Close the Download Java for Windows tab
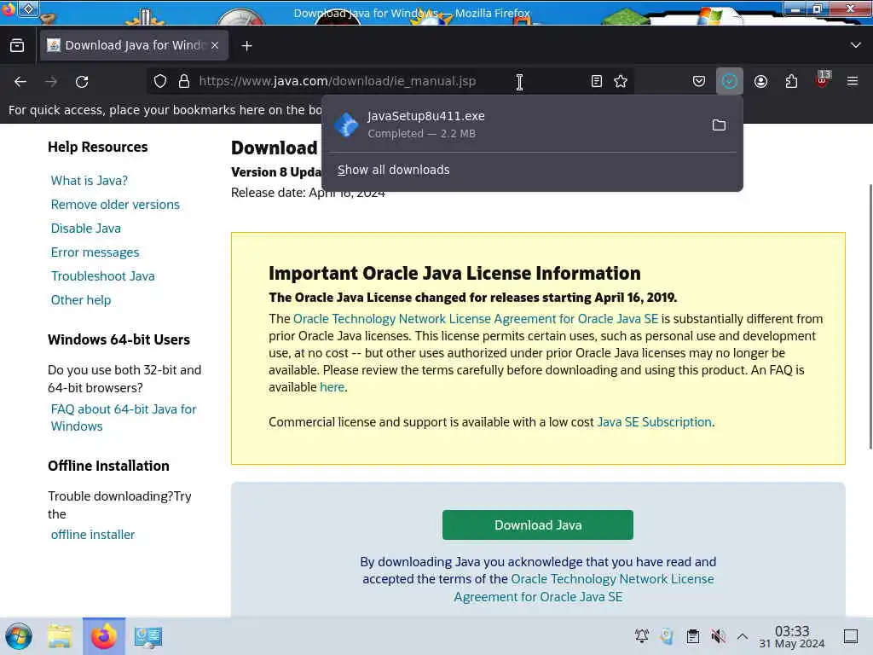Viewport: 873px width, 655px height. pyautogui.click(x=215, y=45)
